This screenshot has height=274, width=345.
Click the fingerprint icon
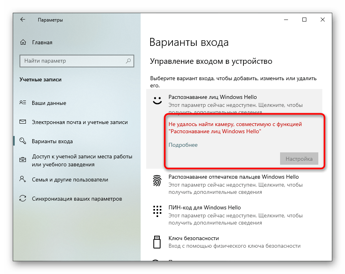[157, 181]
